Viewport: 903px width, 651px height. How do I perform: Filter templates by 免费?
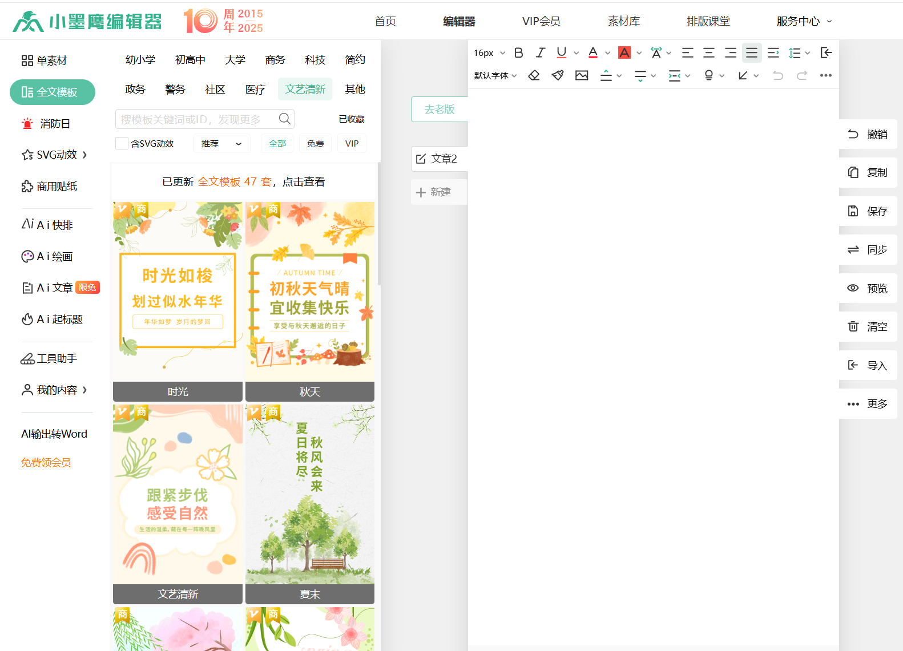point(315,144)
